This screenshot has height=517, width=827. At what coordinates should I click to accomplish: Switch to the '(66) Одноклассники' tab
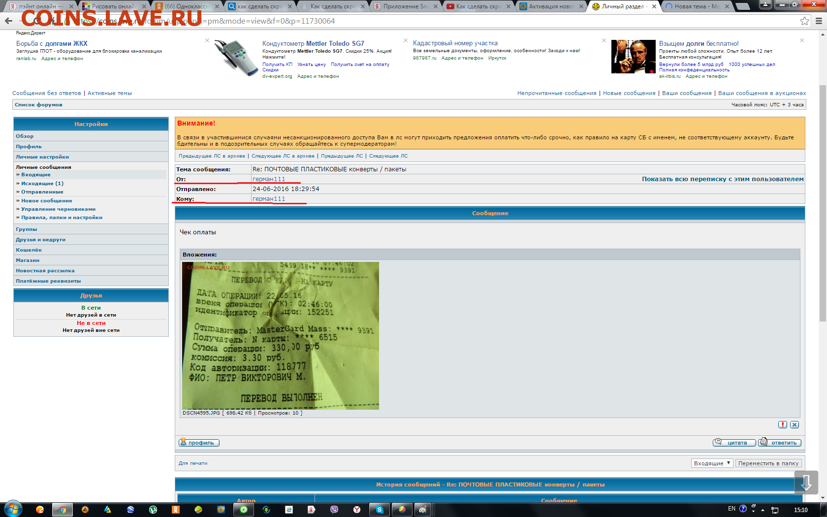(x=187, y=6)
